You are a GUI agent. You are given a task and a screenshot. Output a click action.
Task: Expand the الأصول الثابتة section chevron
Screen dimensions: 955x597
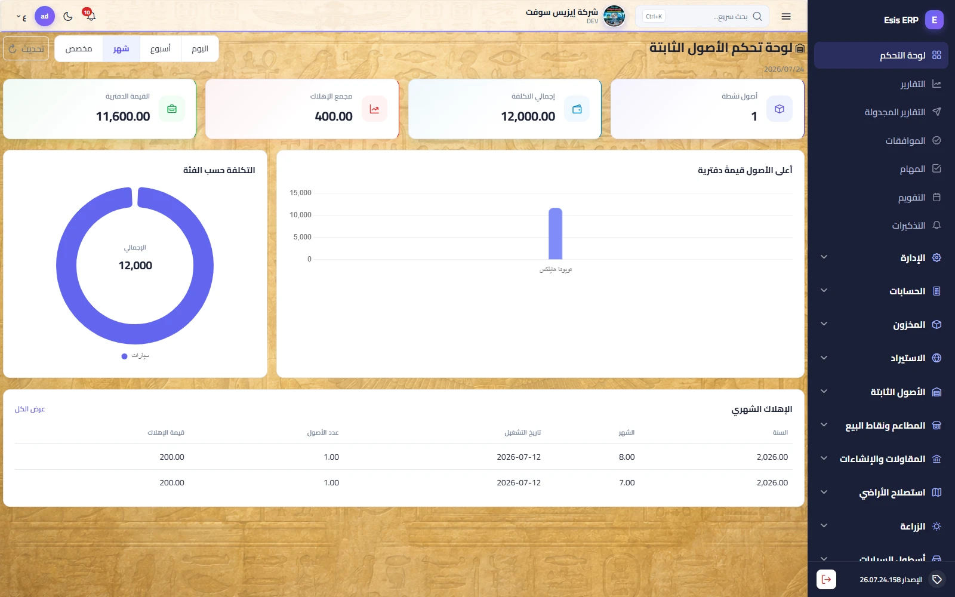824,392
